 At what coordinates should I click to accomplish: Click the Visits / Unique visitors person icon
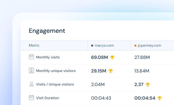click(31, 84)
